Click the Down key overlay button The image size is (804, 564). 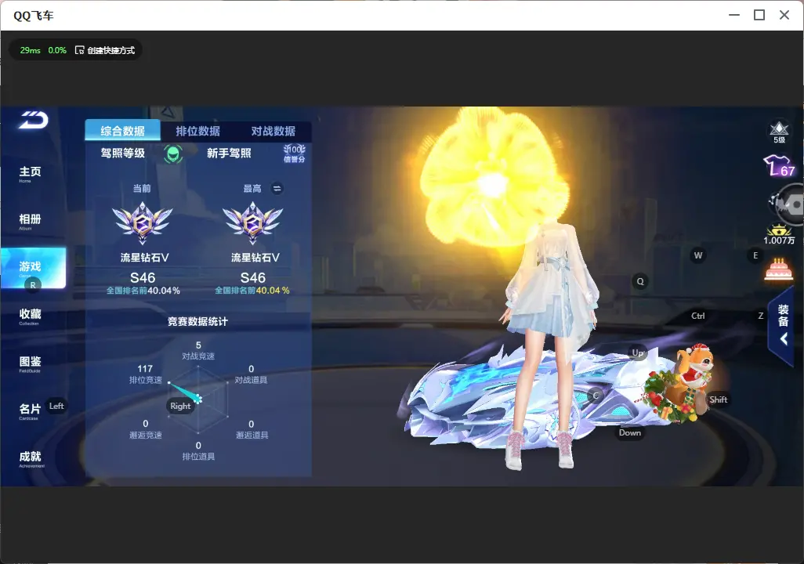pos(630,432)
